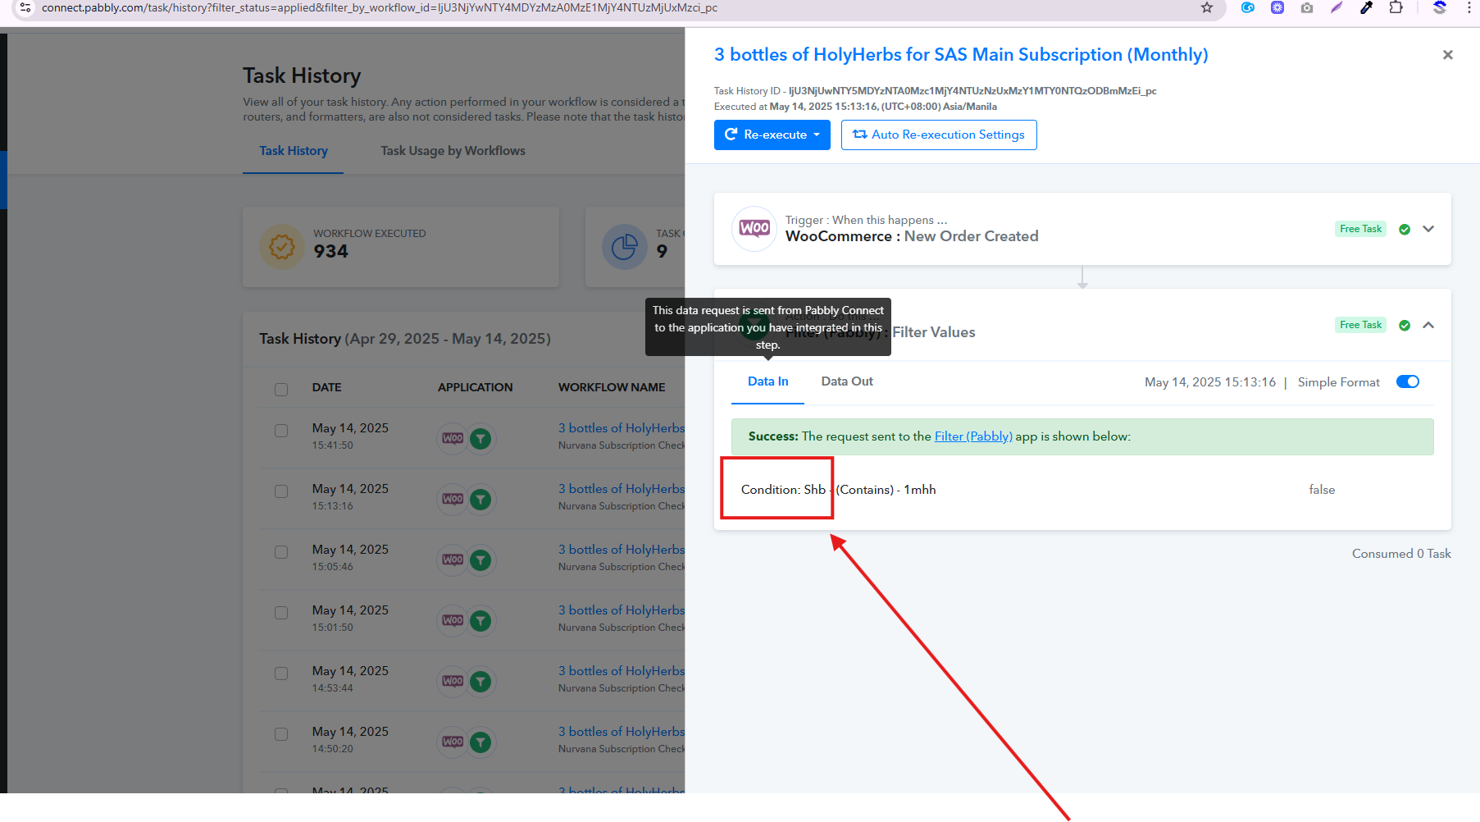Click the browser address bar URL

tap(379, 8)
